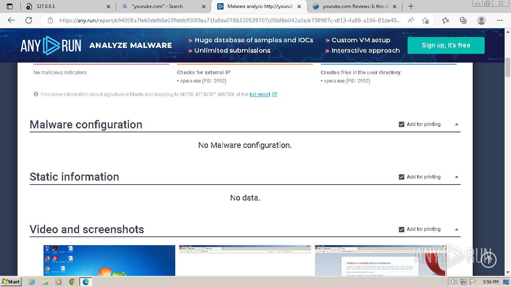511x287 pixels.
Task: Open network status tray icon
Action: 464,282
